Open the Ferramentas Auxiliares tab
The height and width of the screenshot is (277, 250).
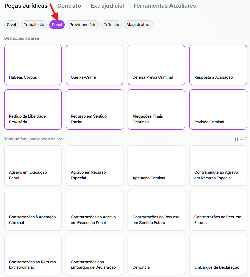click(164, 6)
